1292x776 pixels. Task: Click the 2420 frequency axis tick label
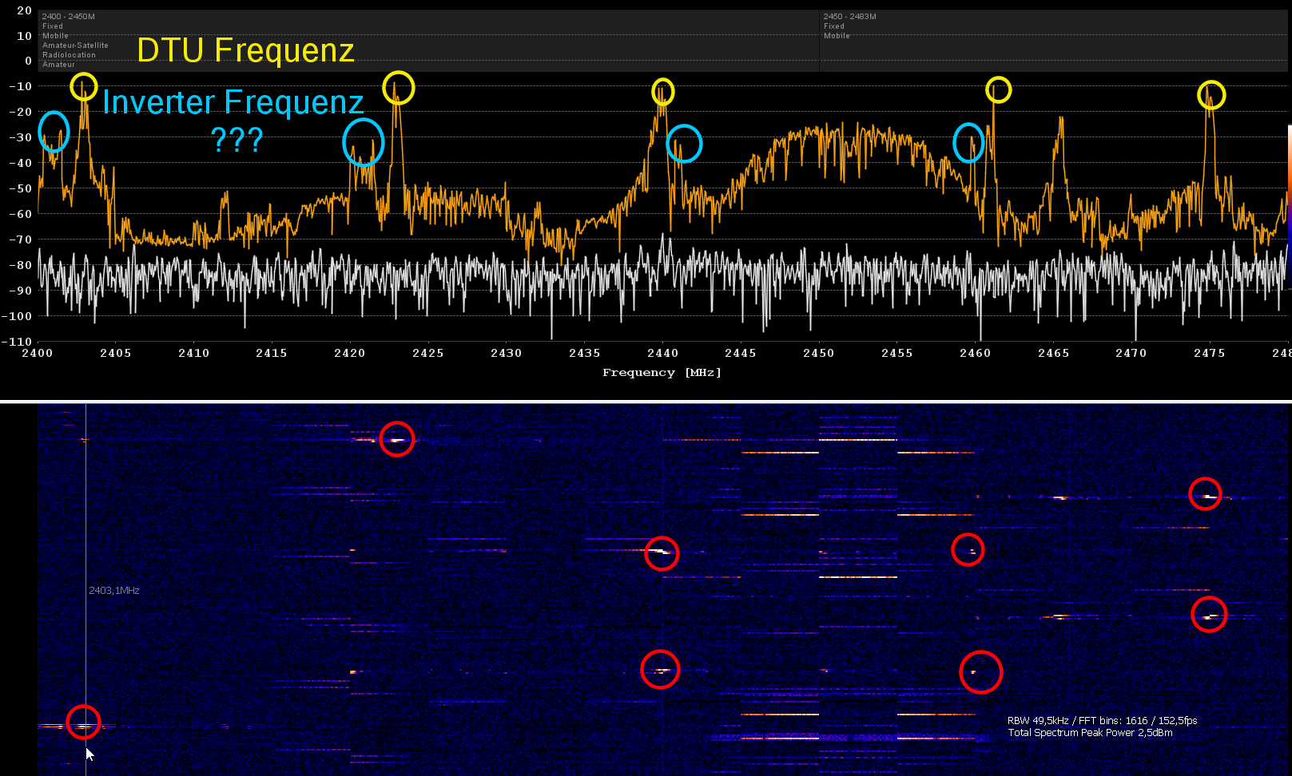349,353
